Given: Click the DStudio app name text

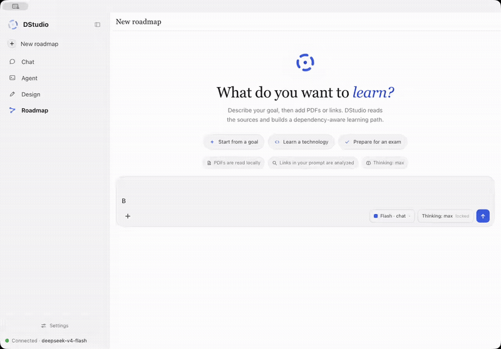Looking at the screenshot, I should tap(36, 24).
